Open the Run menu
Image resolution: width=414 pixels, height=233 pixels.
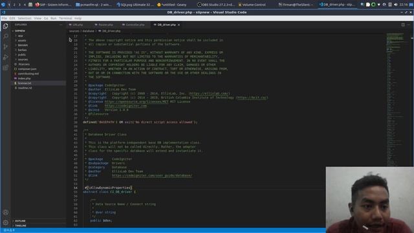click(54, 18)
